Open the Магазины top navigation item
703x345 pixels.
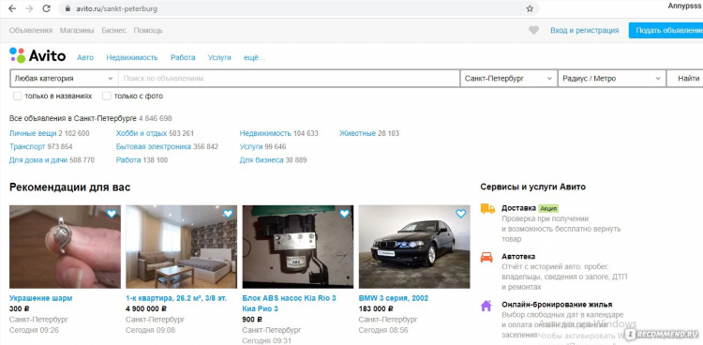(77, 31)
